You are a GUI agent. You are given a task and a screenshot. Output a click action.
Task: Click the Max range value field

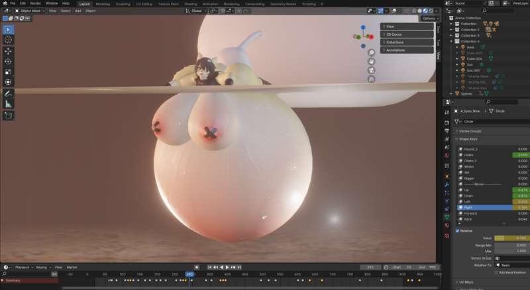(x=511, y=251)
